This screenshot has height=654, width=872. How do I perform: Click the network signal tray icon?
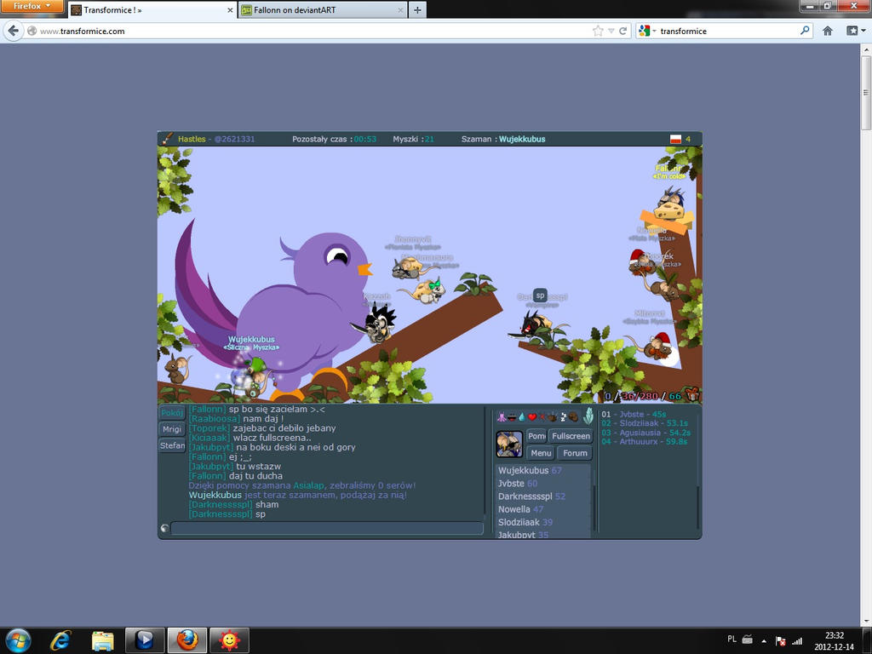797,640
